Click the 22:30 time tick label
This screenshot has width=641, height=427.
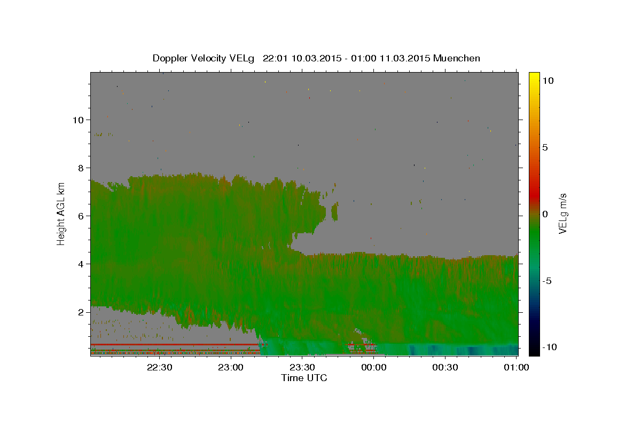[x=159, y=367]
